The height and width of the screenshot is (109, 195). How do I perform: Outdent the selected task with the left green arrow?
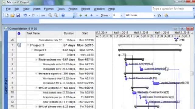click(80, 15)
